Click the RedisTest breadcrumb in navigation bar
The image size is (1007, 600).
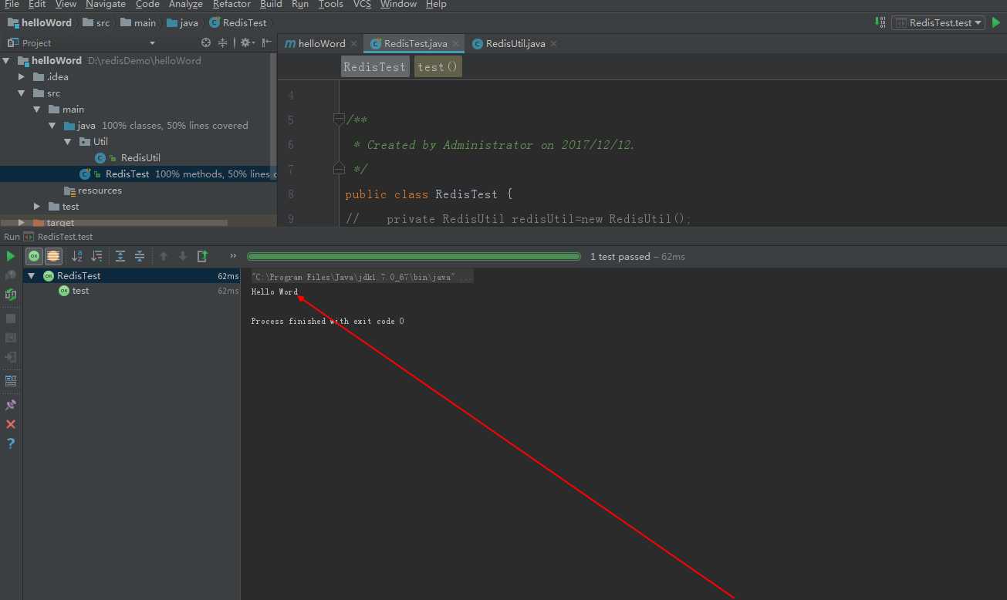coord(238,22)
